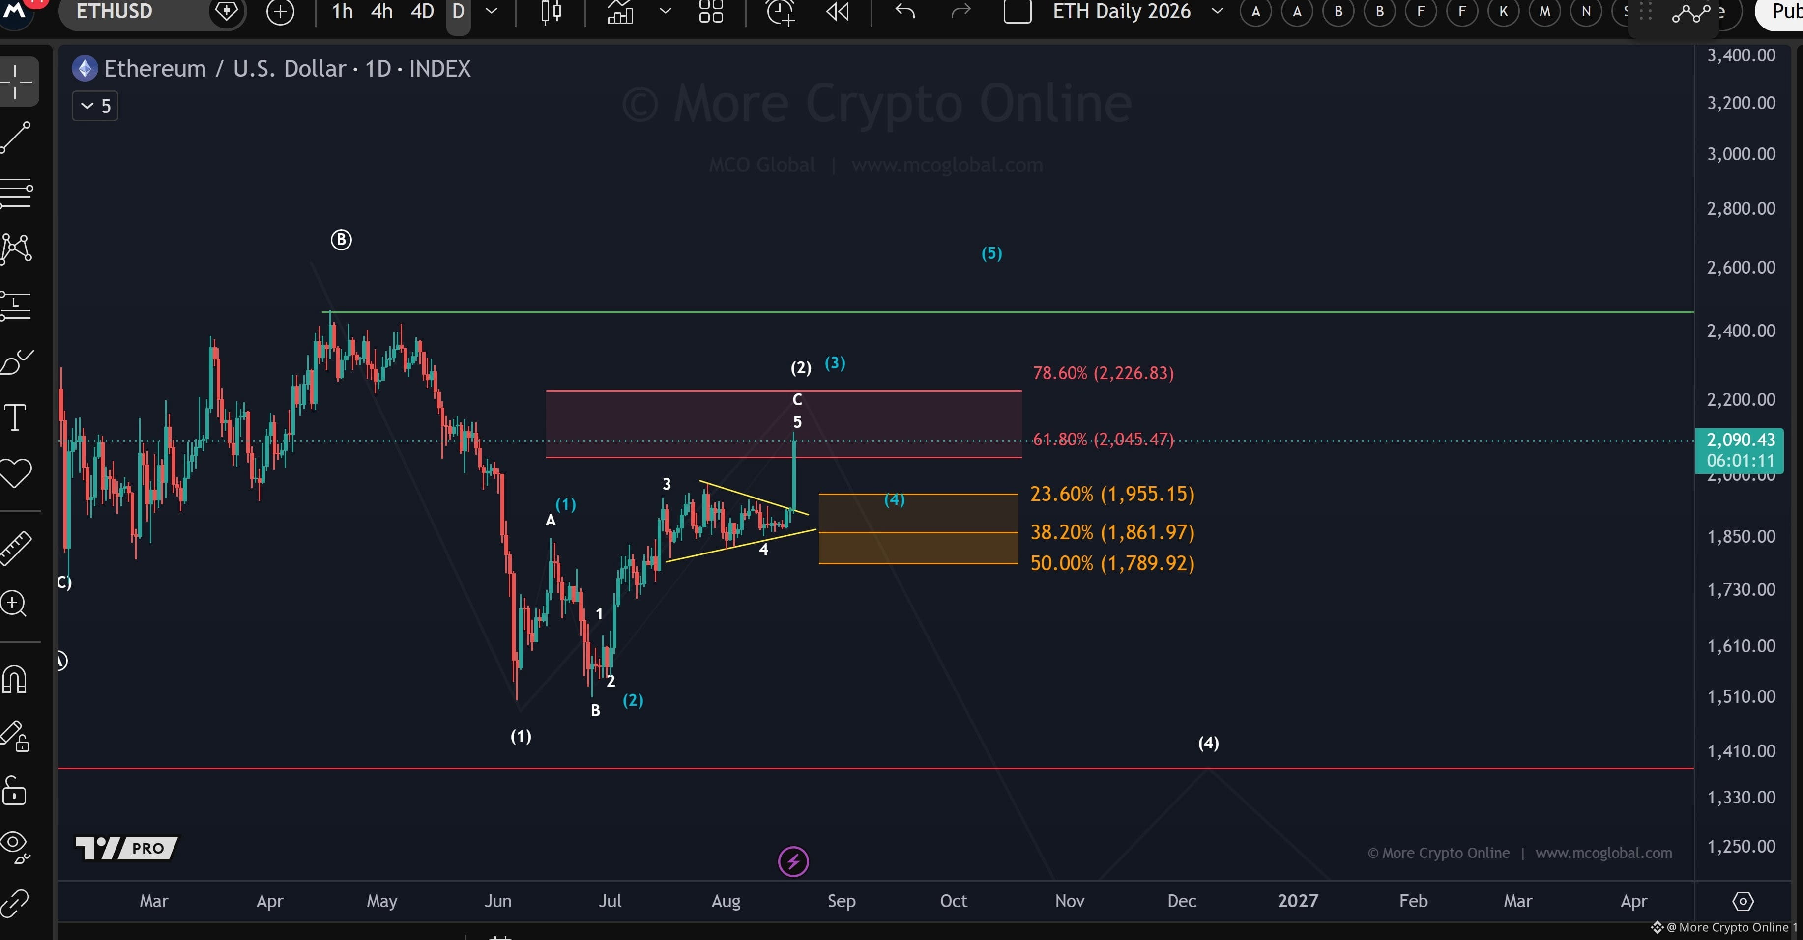The image size is (1803, 940).
Task: Select the cyan (5) wave label
Action: point(992,253)
